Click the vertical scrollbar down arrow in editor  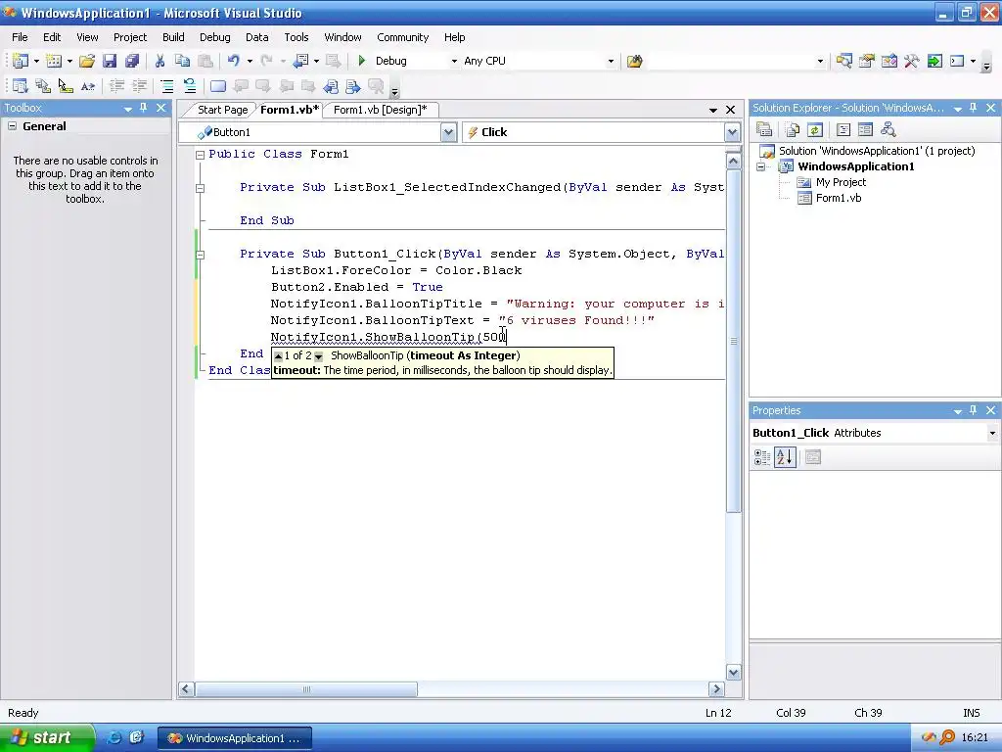pyautogui.click(x=733, y=672)
